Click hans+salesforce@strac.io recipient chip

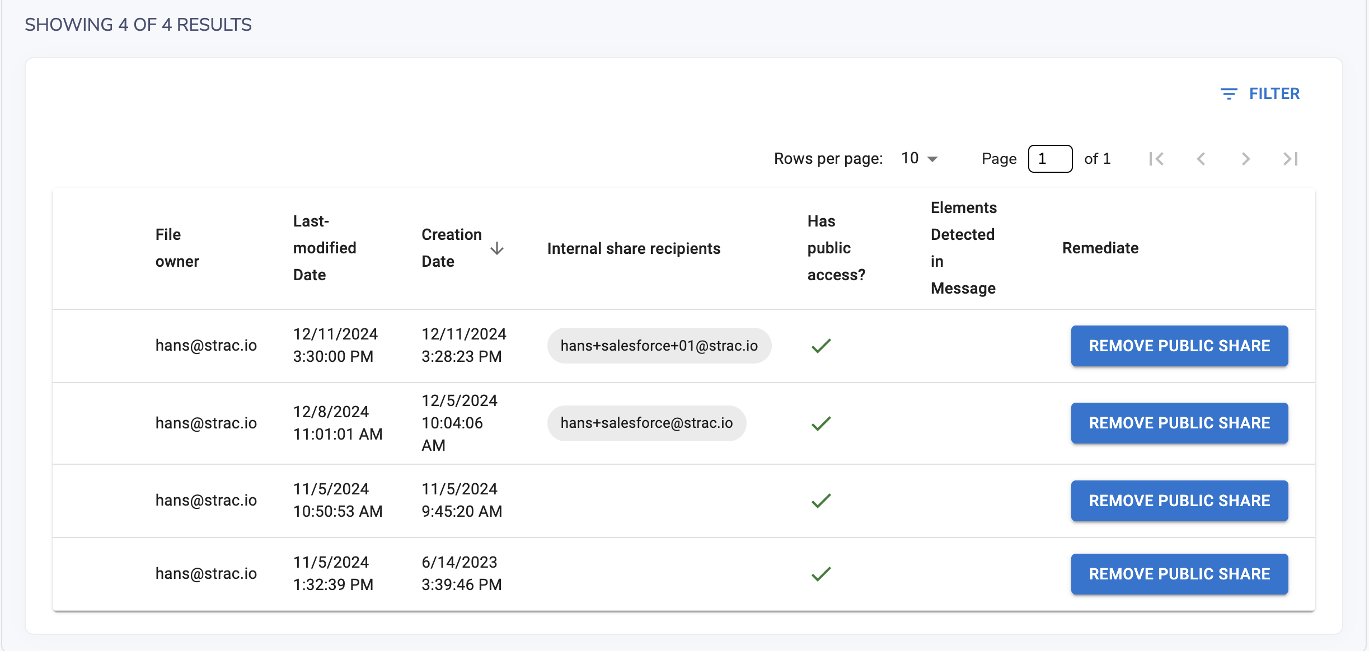[646, 423]
